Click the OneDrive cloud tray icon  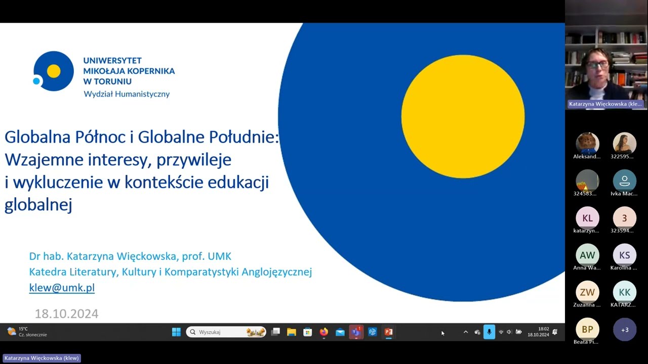coord(477,332)
